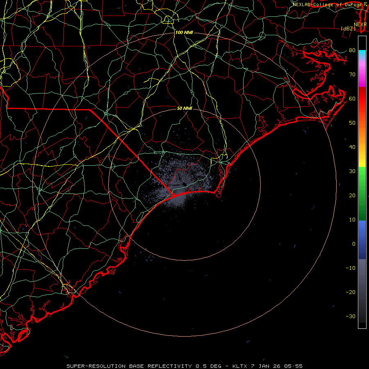Click the 70 value on the dBZ scale
369x369 pixels.
coord(352,74)
